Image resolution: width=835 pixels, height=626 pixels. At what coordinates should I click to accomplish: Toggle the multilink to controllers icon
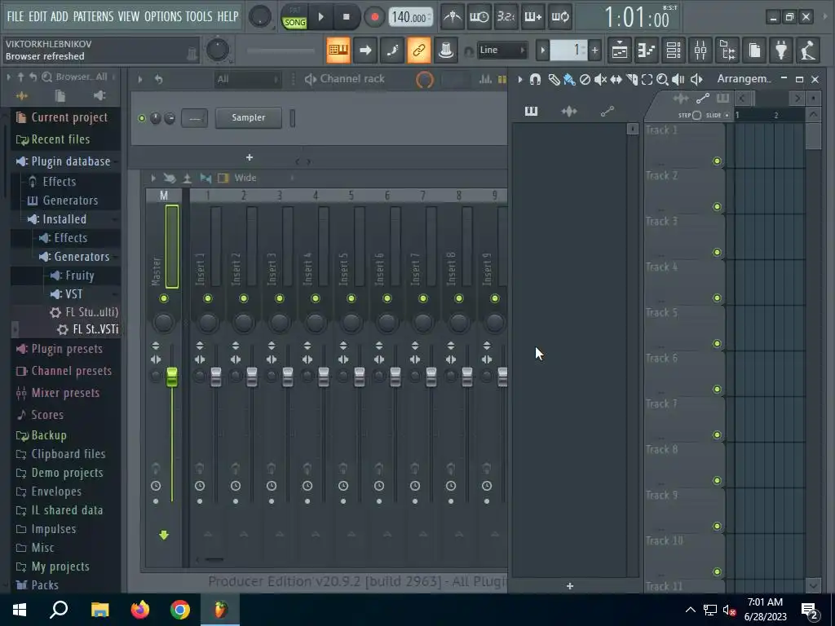point(419,50)
